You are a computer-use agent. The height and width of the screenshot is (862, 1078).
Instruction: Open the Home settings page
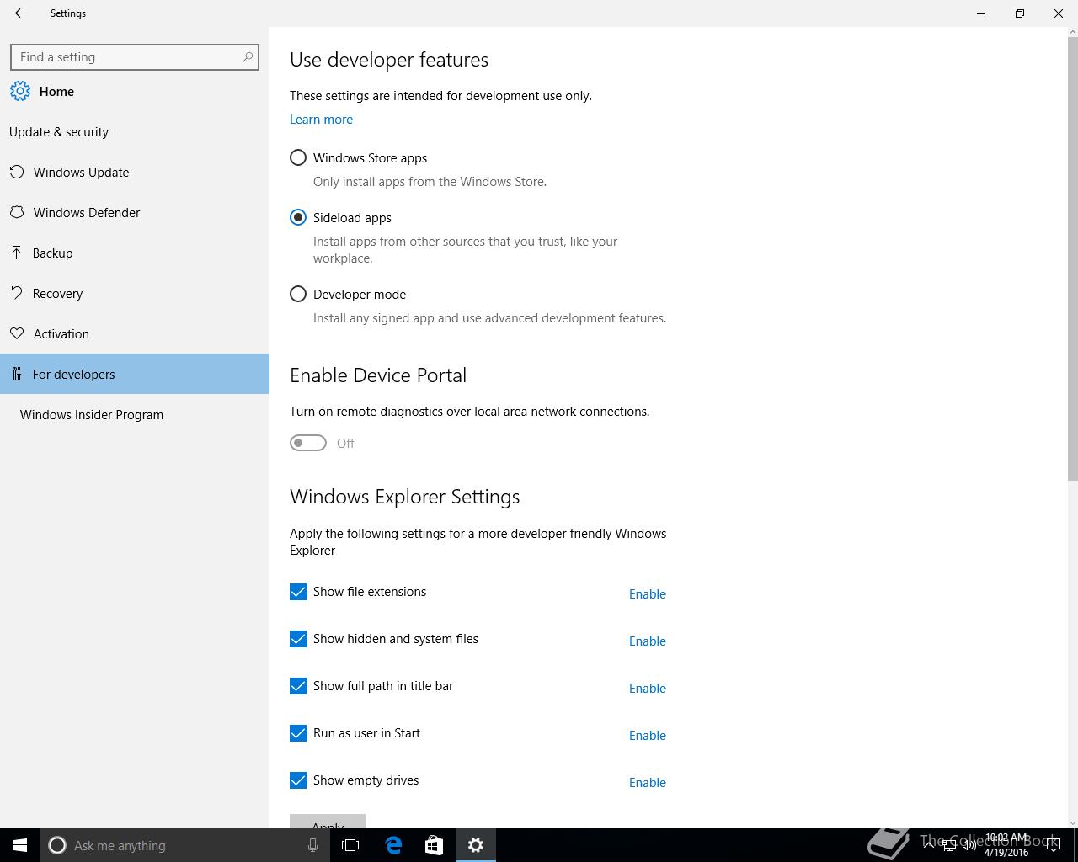pos(135,91)
